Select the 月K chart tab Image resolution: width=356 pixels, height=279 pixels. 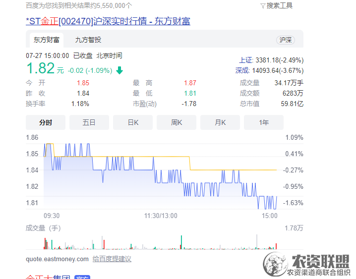(x=220, y=122)
